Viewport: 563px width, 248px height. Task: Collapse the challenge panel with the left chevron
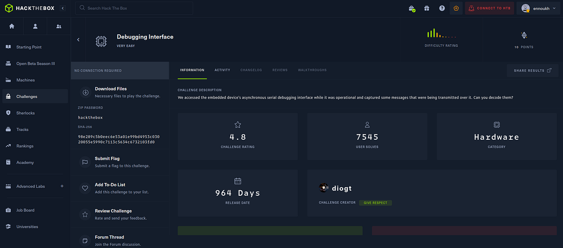click(78, 39)
